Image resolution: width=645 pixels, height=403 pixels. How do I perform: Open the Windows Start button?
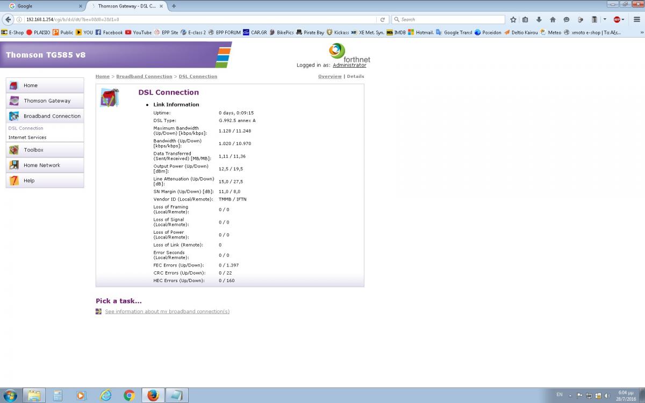click(x=9, y=395)
